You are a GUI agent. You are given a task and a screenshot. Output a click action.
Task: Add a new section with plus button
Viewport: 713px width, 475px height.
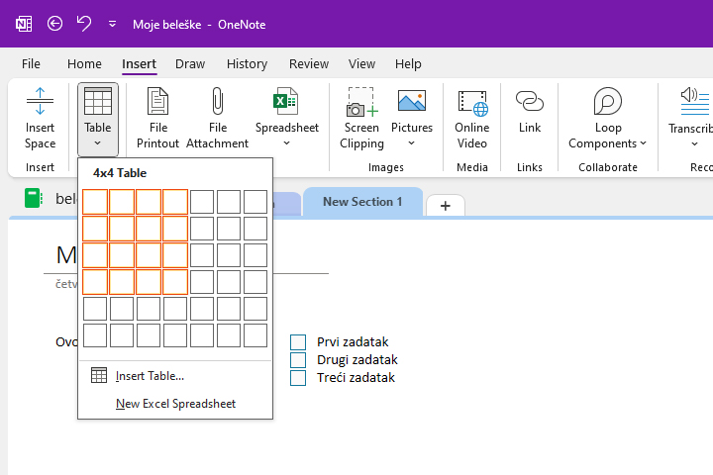(x=446, y=206)
